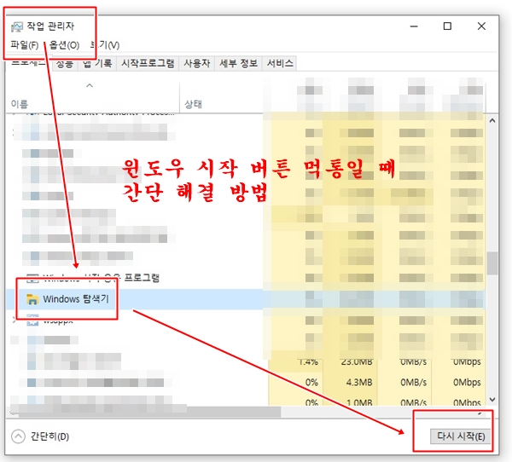Viewport: 512px width, 462px height.
Task: Click the vertical scrollbar down arrow
Action: (x=492, y=400)
